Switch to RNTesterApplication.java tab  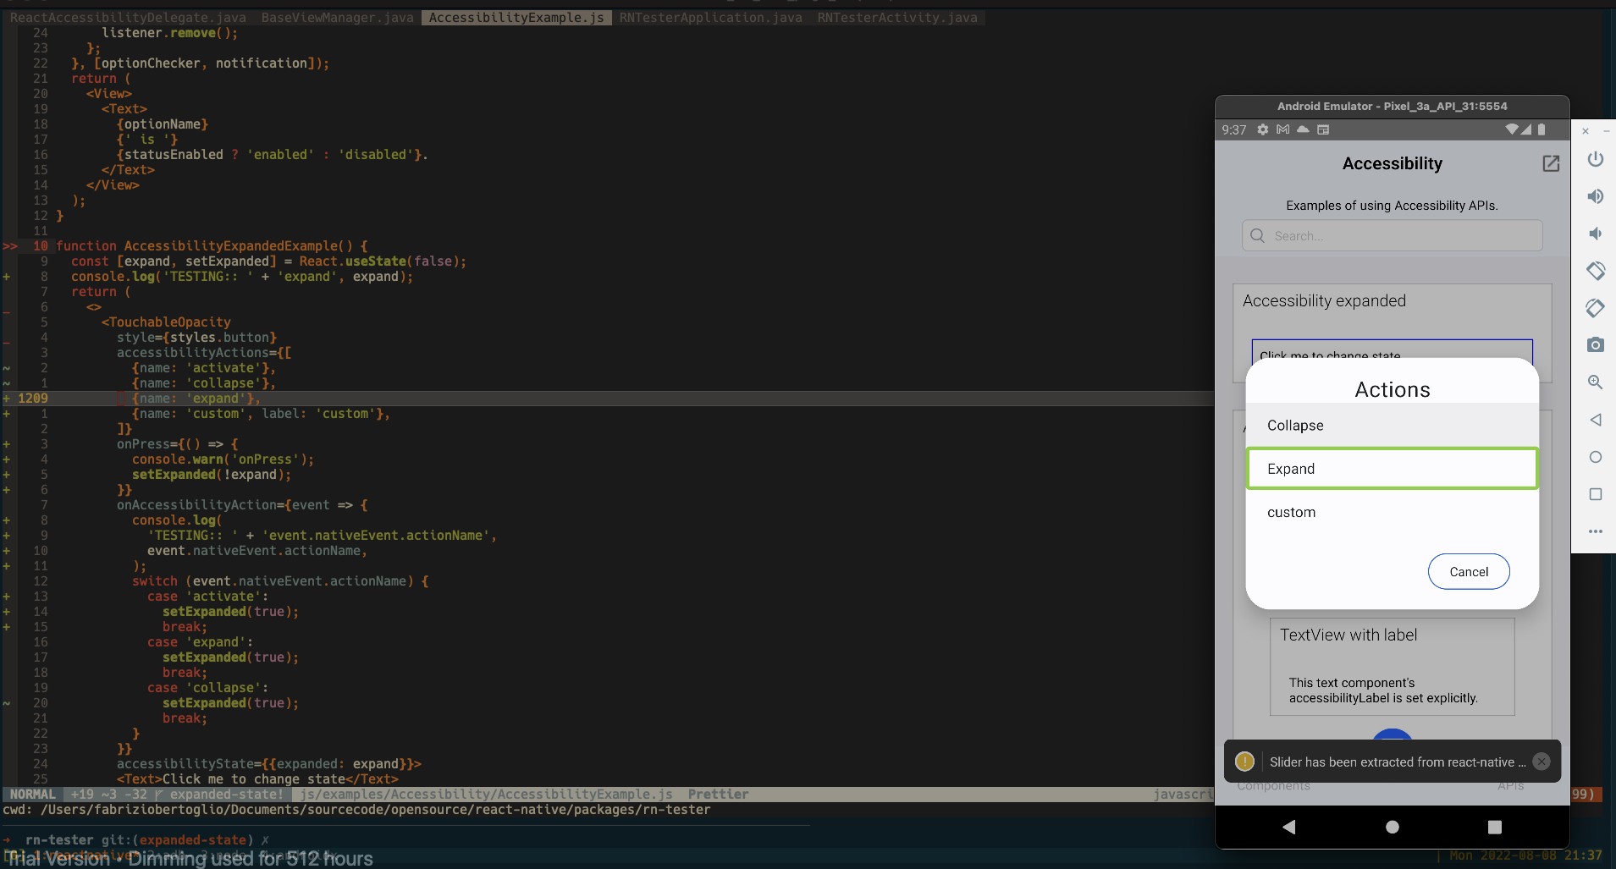tap(710, 17)
